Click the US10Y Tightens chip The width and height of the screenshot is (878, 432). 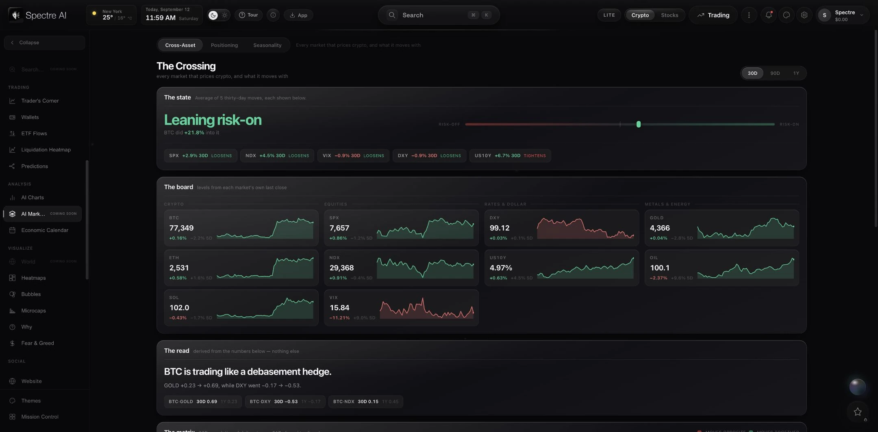coord(510,156)
